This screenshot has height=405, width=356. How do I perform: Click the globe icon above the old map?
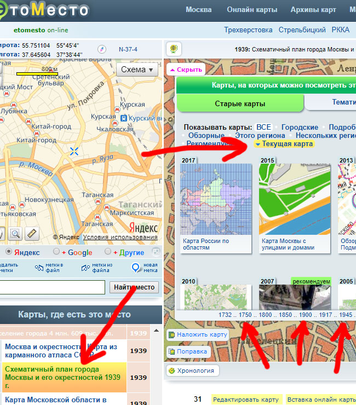tap(173, 49)
